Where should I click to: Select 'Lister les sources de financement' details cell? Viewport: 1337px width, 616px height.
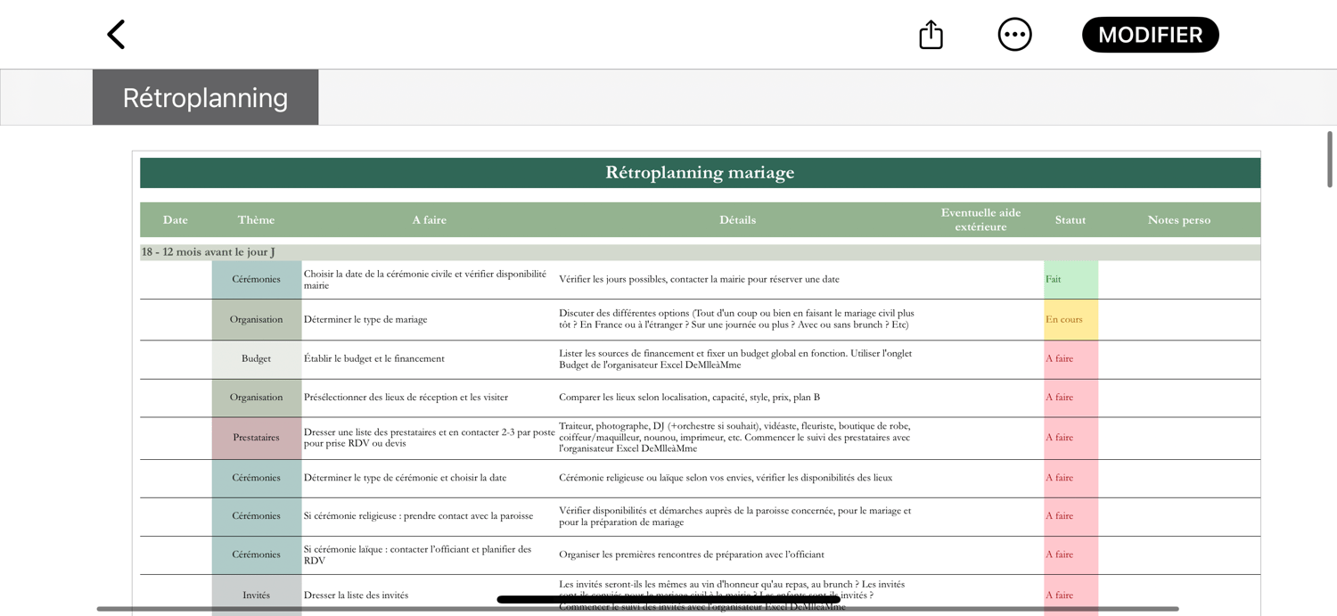tap(737, 359)
